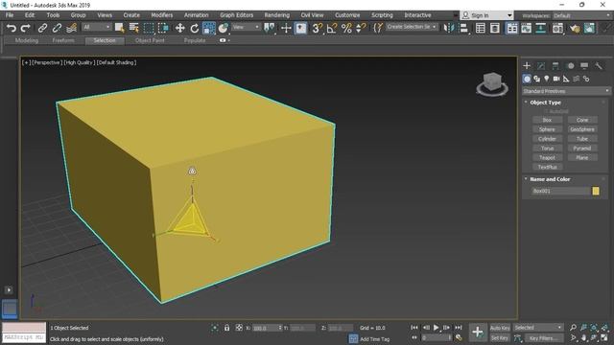Click the Select and Uniform Scale tool
This screenshot has height=345, width=614.
tap(209, 28)
